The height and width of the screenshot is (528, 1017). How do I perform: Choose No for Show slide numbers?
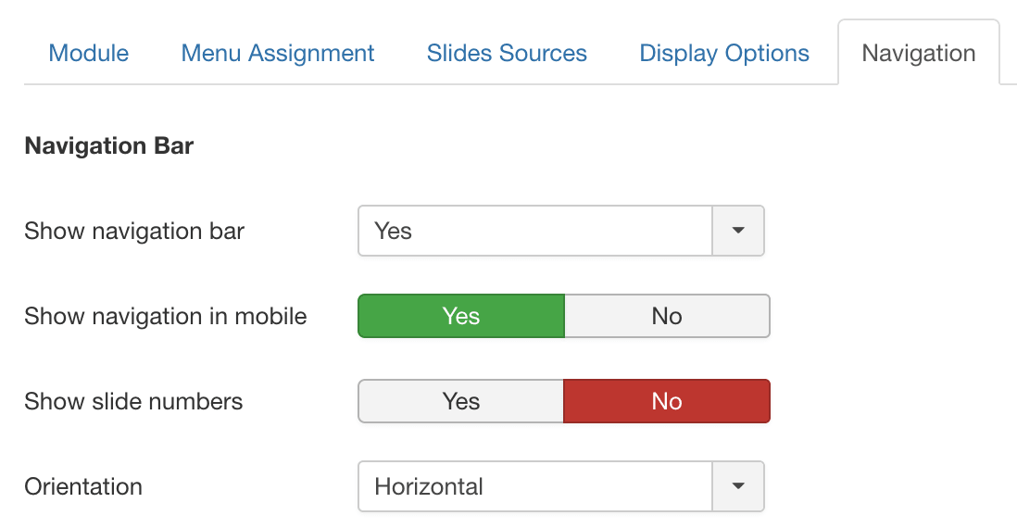(667, 401)
